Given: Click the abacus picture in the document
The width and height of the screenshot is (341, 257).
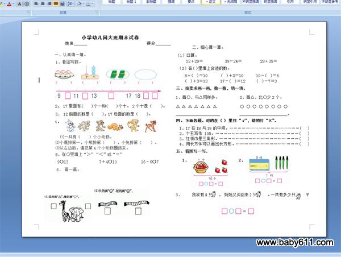Looking at the screenshot, I should click(90, 72).
